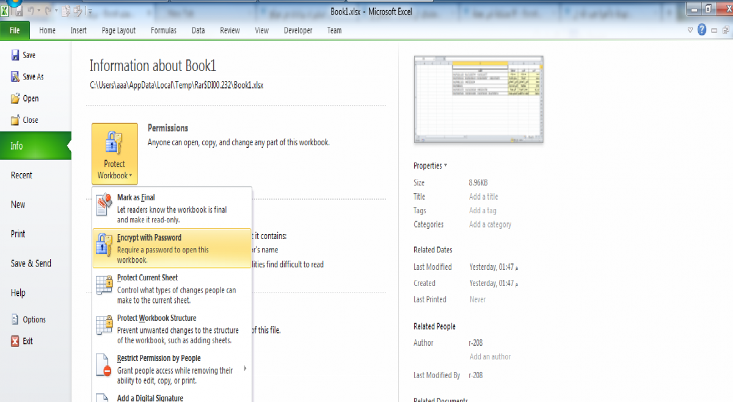Click the Last Printed value Never
733x402 pixels.
[x=478, y=299]
